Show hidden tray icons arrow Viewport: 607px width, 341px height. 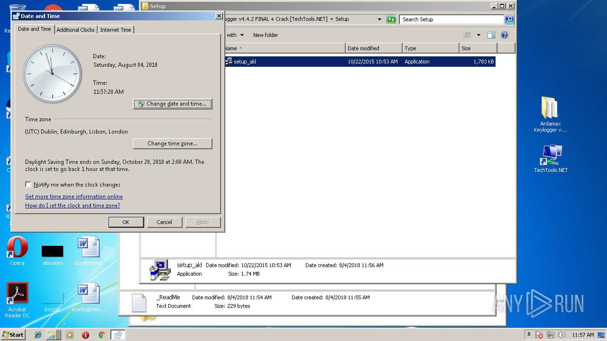[529, 335]
